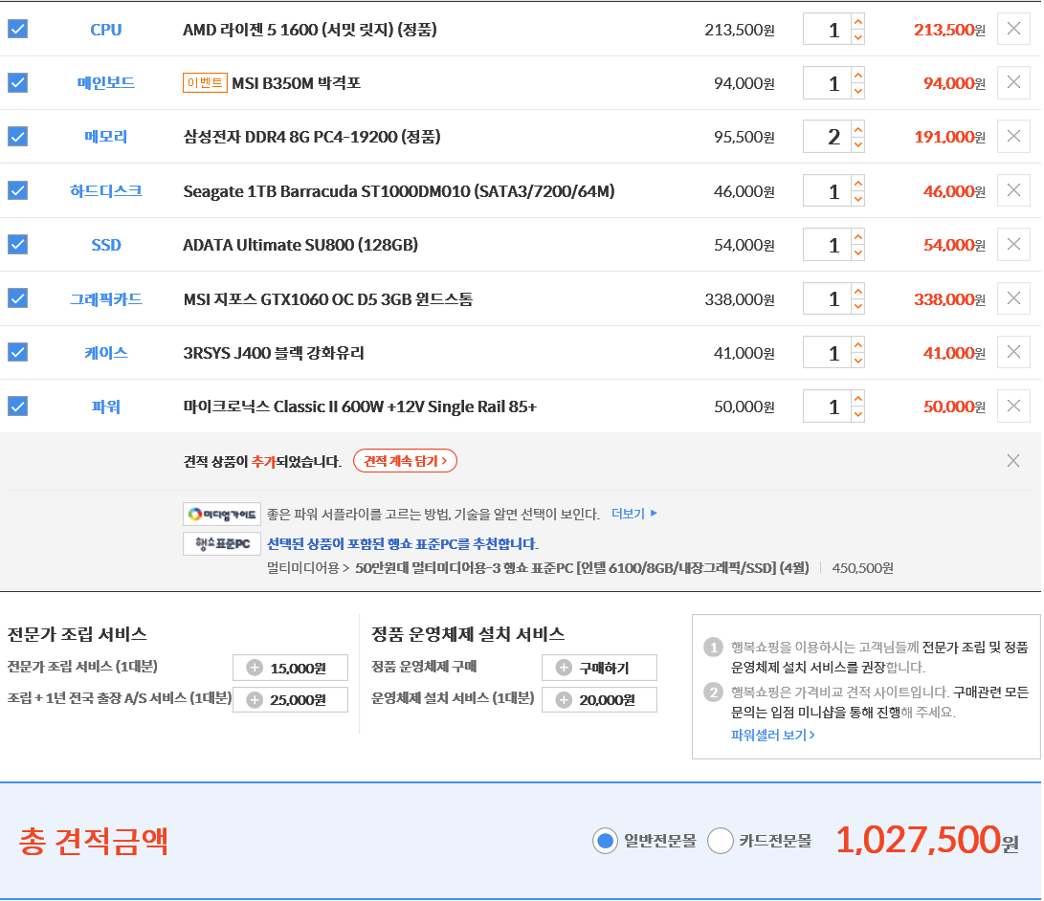1044x901 pixels.
Task: Increase 하드디스크 quantity with the up arrow
Action: click(858, 183)
